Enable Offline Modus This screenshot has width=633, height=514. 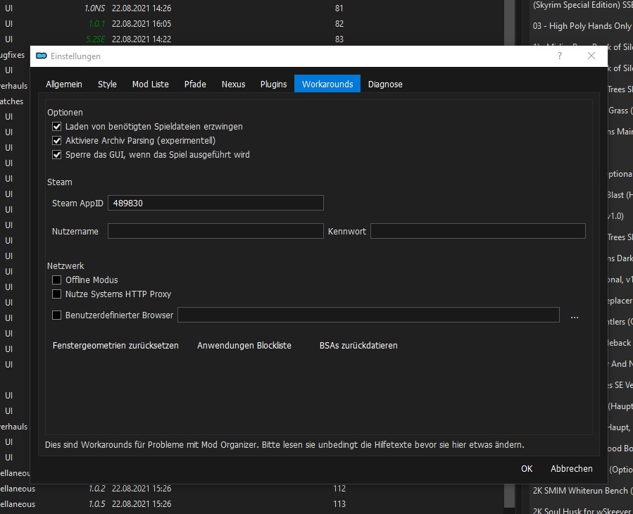56,280
